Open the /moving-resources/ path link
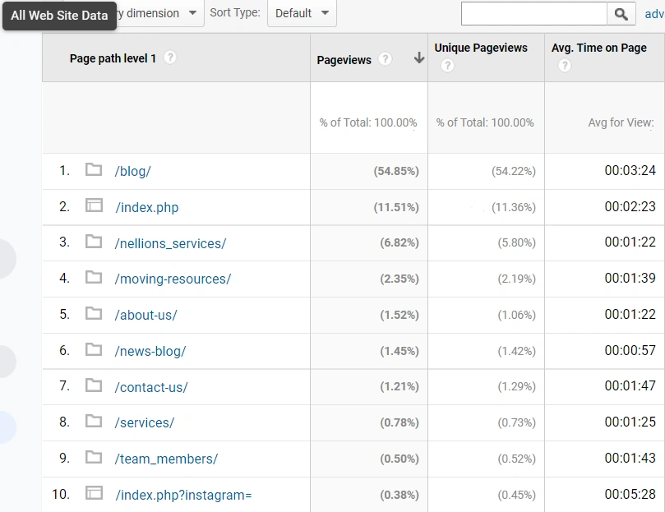This screenshot has width=665, height=512. click(173, 279)
